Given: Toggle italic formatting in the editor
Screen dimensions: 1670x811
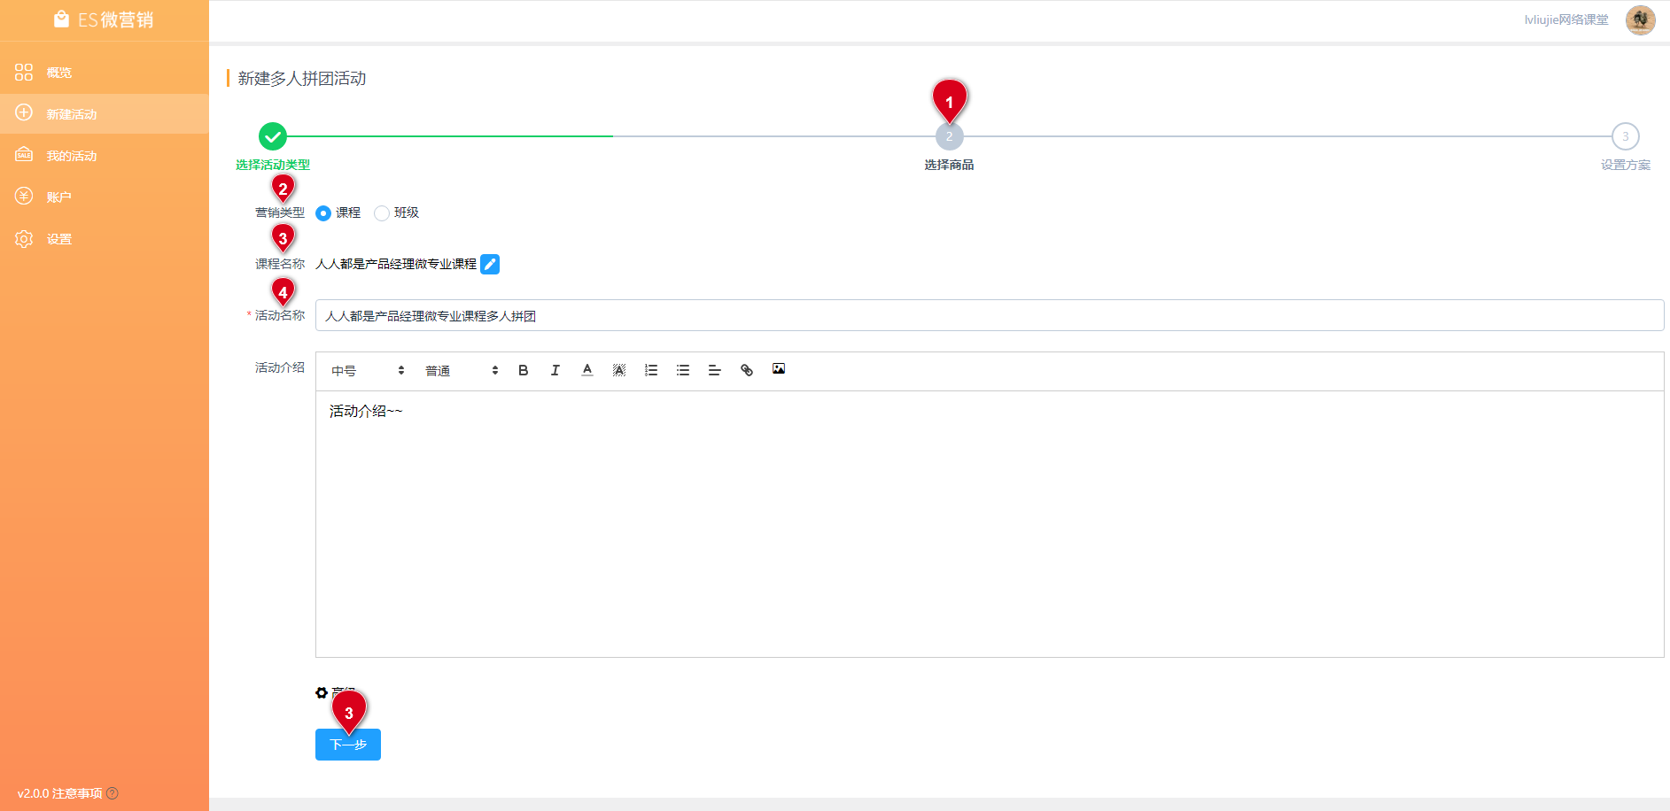Looking at the screenshot, I should [x=555, y=370].
